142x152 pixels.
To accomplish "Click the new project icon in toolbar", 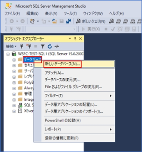I will pos(32,21).
